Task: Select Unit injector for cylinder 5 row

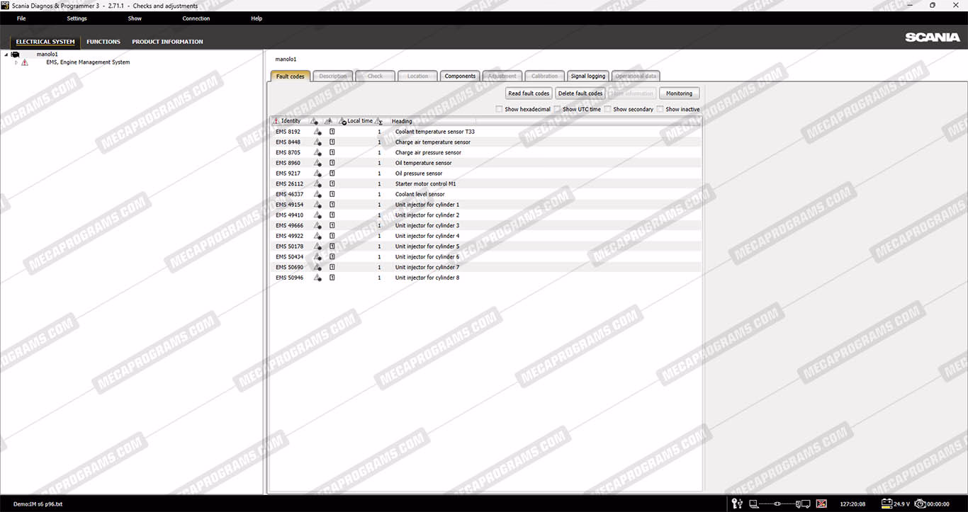Action: (486, 246)
